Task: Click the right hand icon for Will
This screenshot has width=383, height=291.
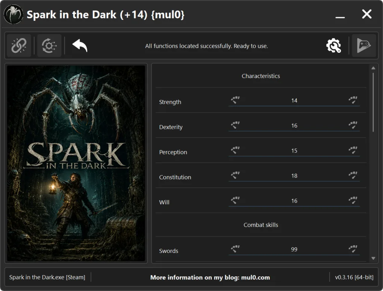Action: point(353,200)
